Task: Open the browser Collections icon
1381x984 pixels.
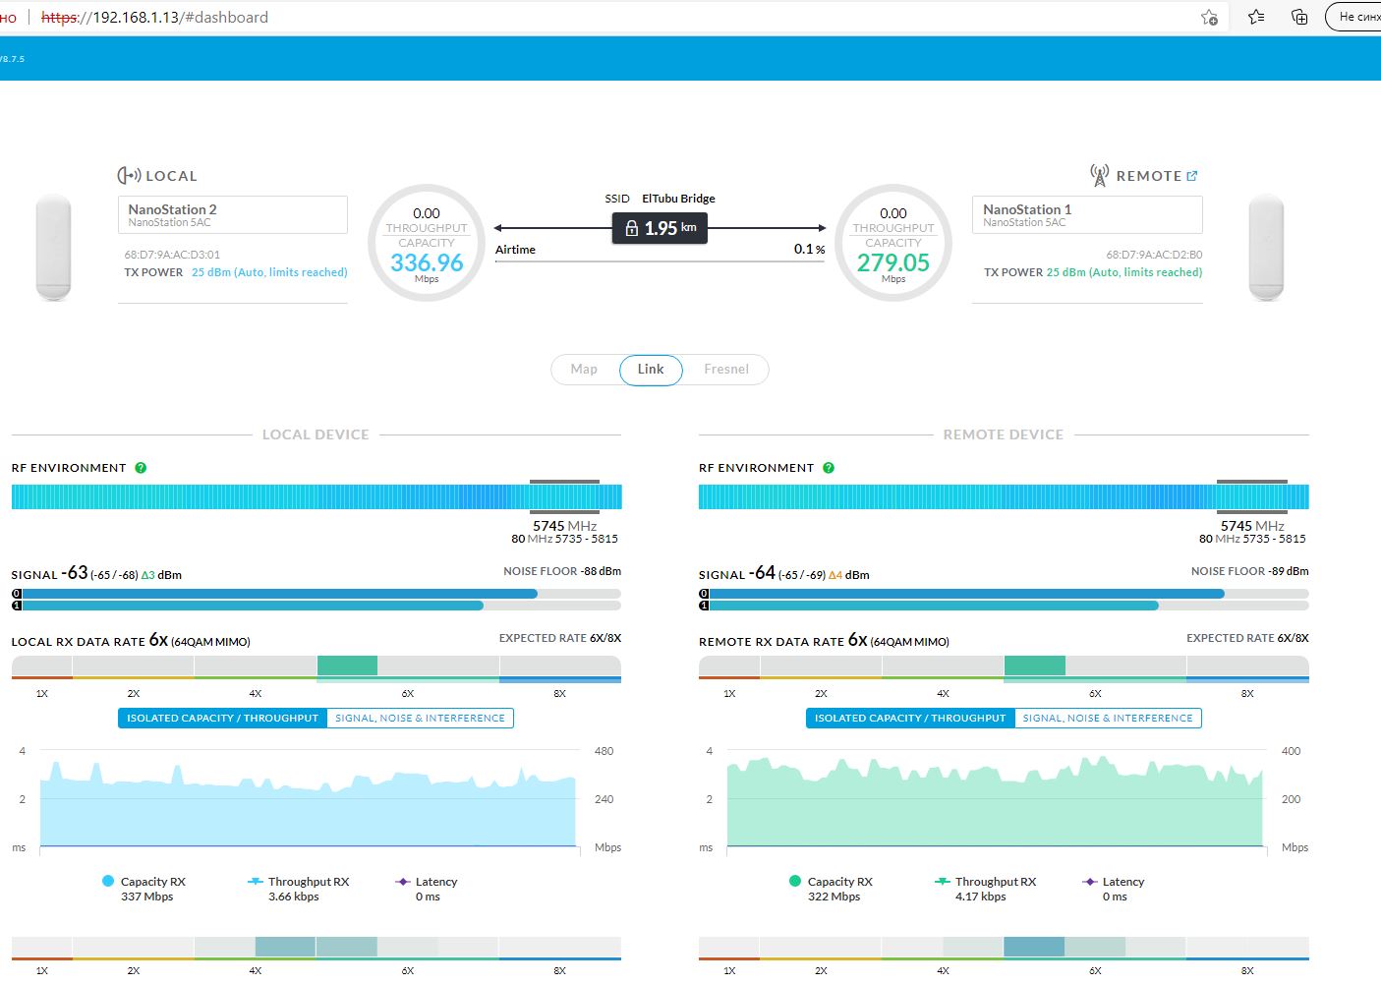Action: coord(1299,17)
